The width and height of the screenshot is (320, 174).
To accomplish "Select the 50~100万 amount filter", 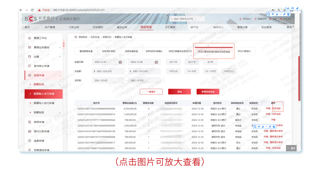I will pos(210,71).
